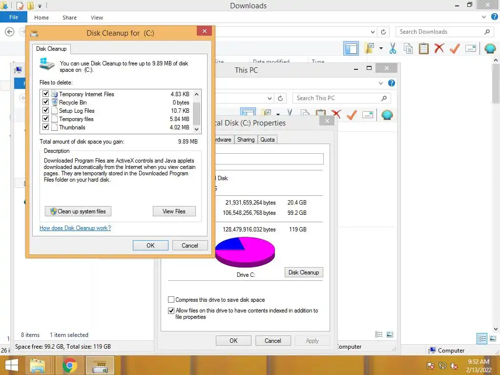Expand the This PC ribbon chevron

click(x=381, y=83)
